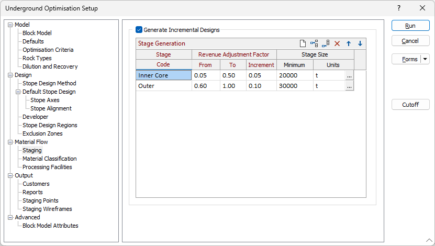Select Rock Types in the tree
Viewport: 435px width, 246px height.
coord(37,58)
